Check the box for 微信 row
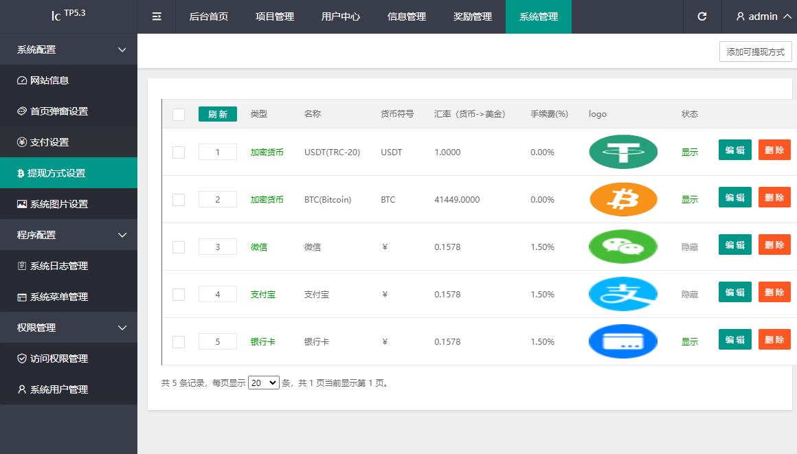 pyautogui.click(x=179, y=247)
